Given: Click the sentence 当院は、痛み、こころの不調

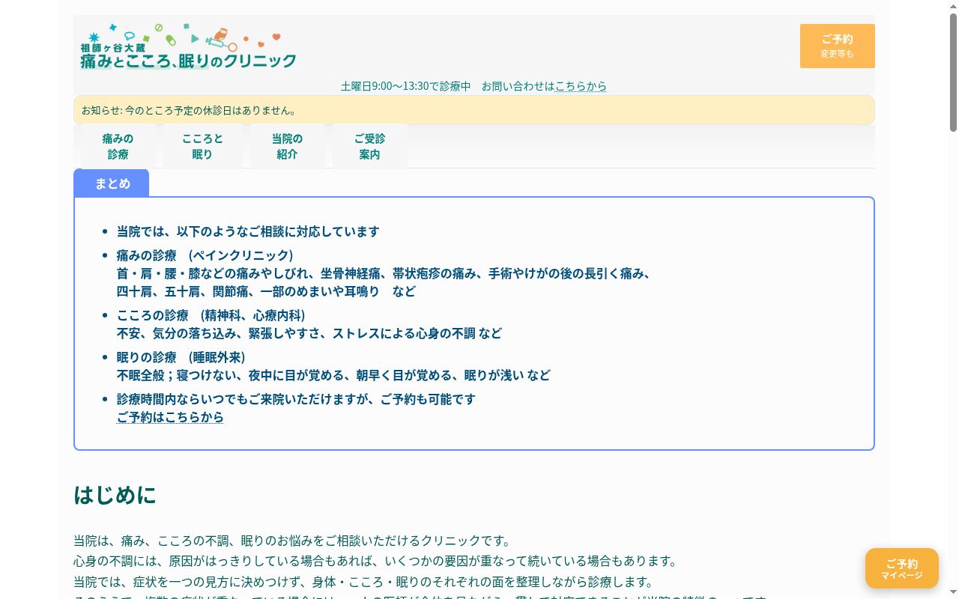Looking at the screenshot, I should [292, 541].
